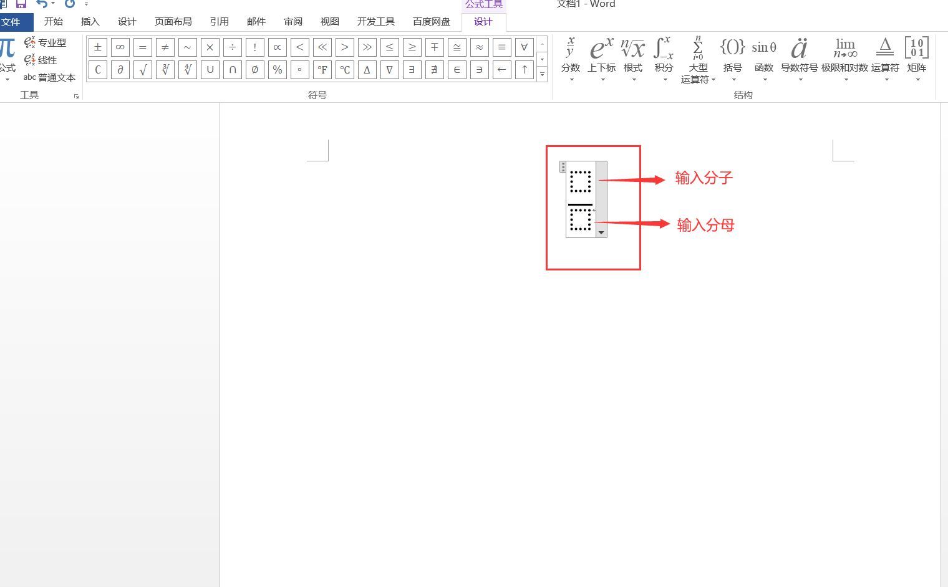
Task: Open the 根式 radical gallery
Action: pos(633,59)
